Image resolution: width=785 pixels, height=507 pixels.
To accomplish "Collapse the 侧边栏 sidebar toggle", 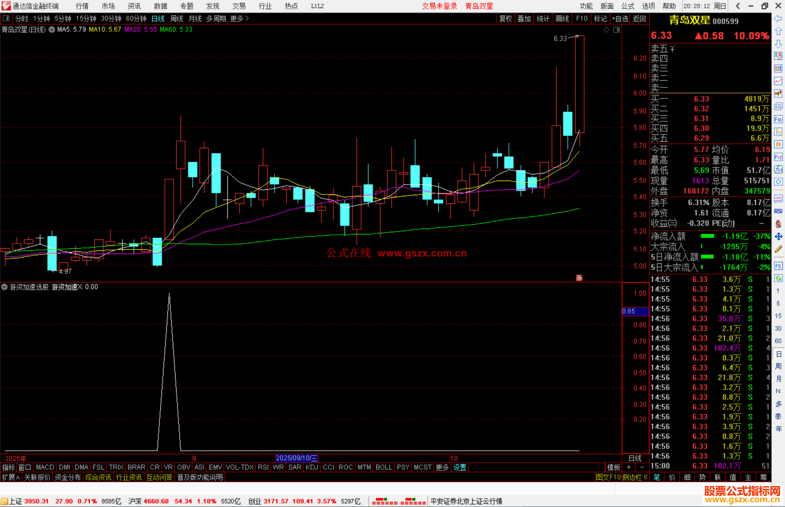I will [x=635, y=477].
